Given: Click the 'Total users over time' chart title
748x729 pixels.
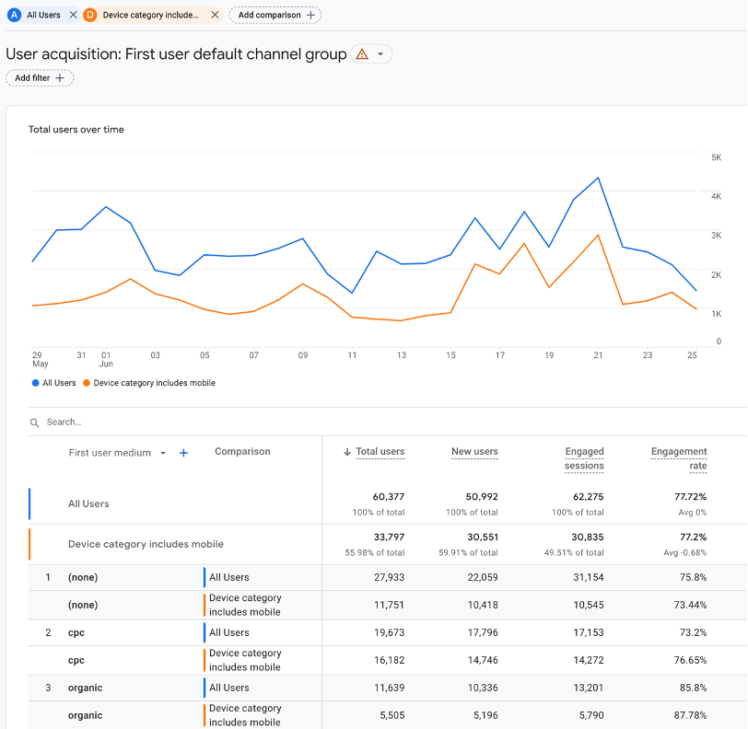Looking at the screenshot, I should [76, 129].
